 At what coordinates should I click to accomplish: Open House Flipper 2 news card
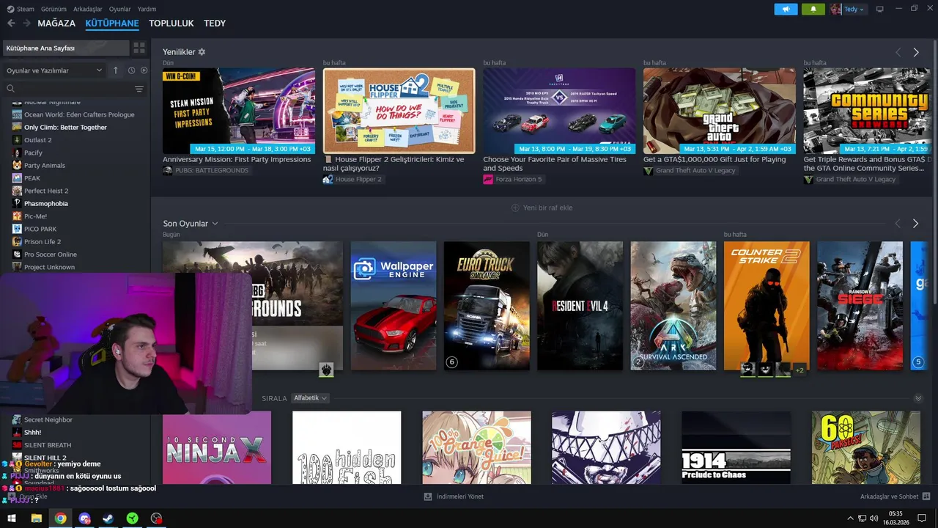pos(399,111)
